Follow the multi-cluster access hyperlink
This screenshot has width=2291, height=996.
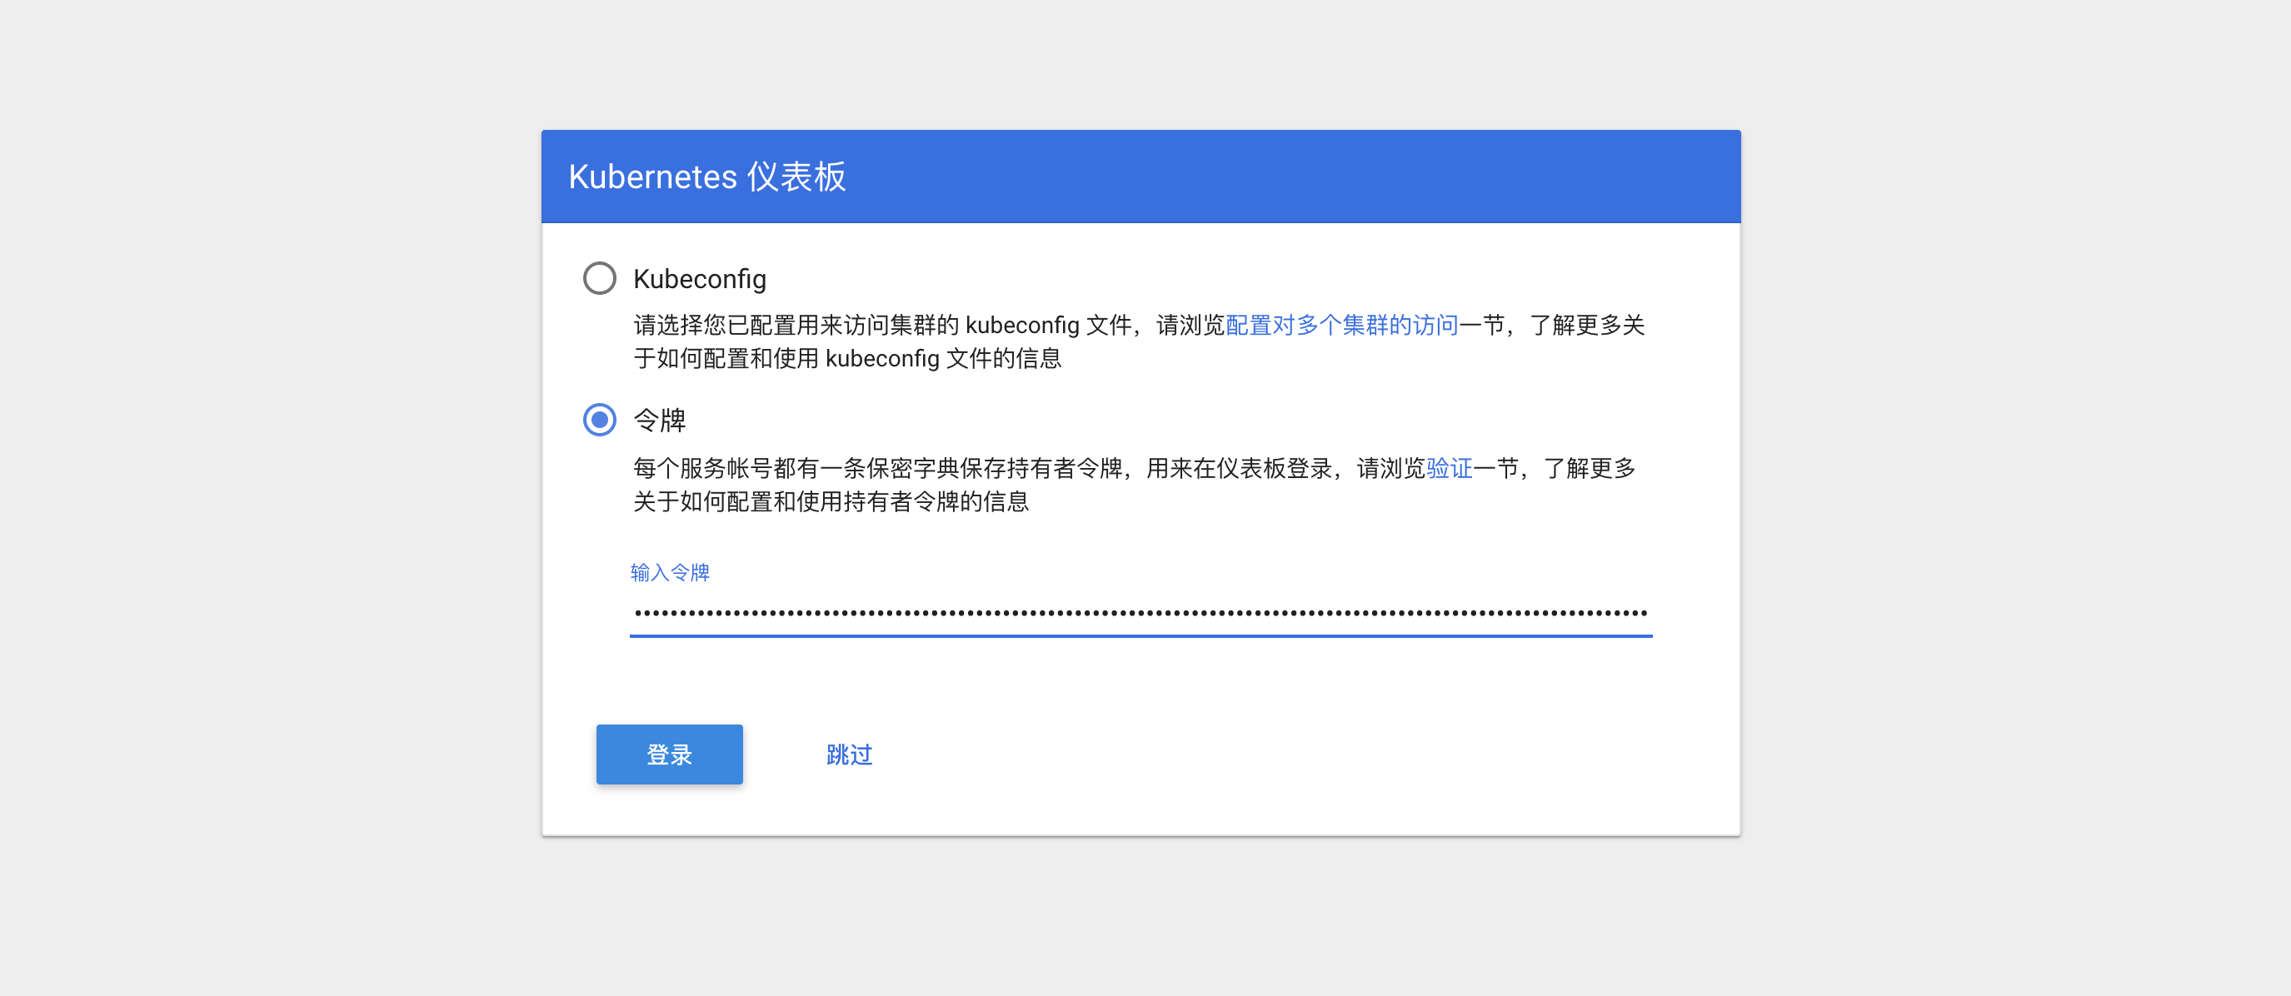click(x=1341, y=325)
